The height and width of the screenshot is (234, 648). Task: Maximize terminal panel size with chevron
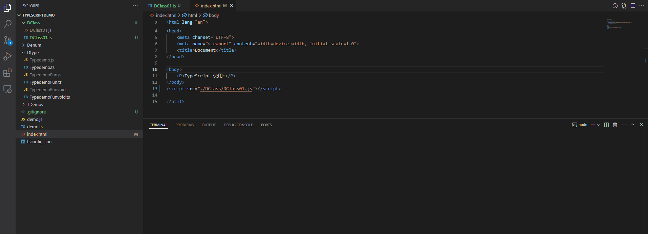coord(632,125)
